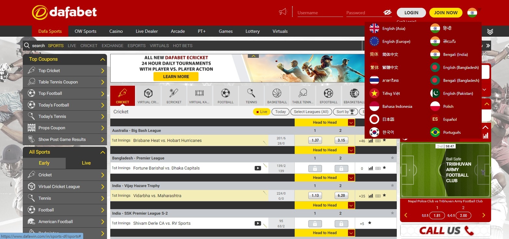Click LEARN MORE on eCricket banner
This screenshot has width=509, height=239.
point(176,77)
